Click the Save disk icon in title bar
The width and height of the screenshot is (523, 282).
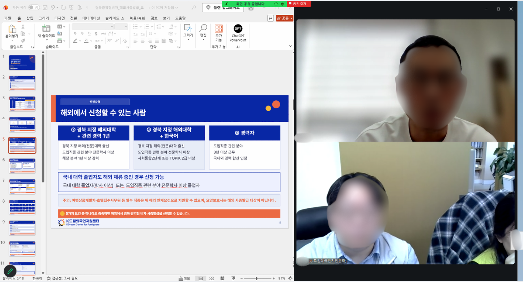(x=45, y=8)
